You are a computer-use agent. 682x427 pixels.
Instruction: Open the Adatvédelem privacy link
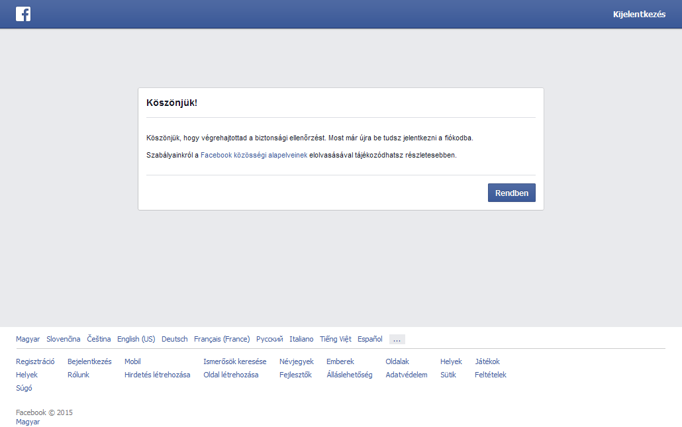point(407,375)
